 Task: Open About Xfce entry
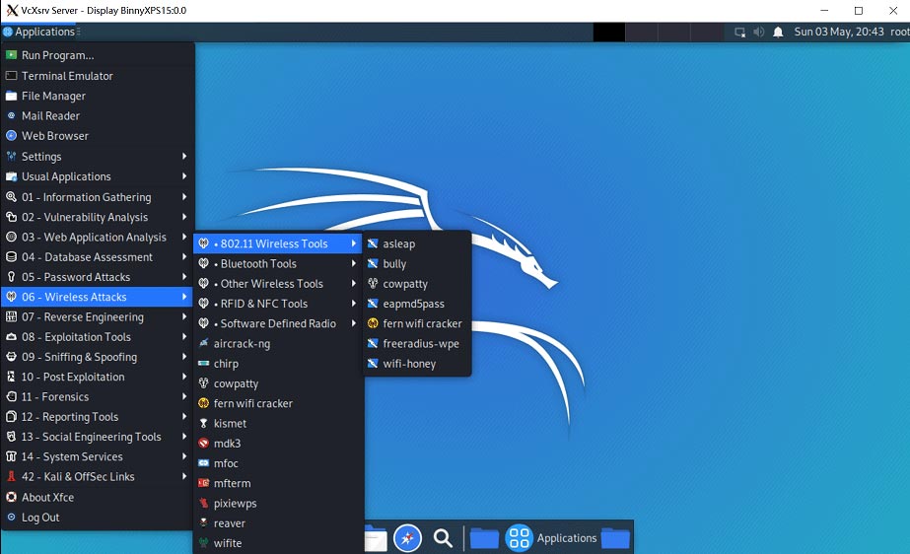[x=98, y=497]
